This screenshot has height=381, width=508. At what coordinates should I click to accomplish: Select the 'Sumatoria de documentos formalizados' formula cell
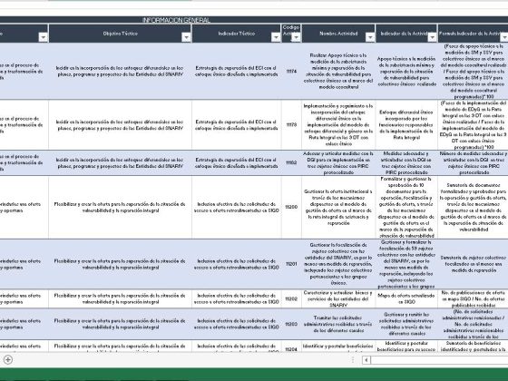tap(473, 208)
